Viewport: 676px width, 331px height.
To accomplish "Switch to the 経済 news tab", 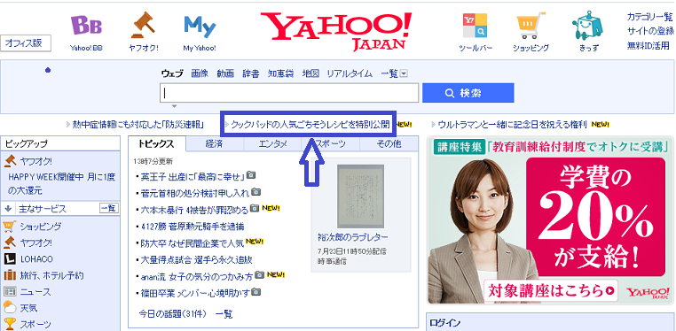I will (215, 144).
